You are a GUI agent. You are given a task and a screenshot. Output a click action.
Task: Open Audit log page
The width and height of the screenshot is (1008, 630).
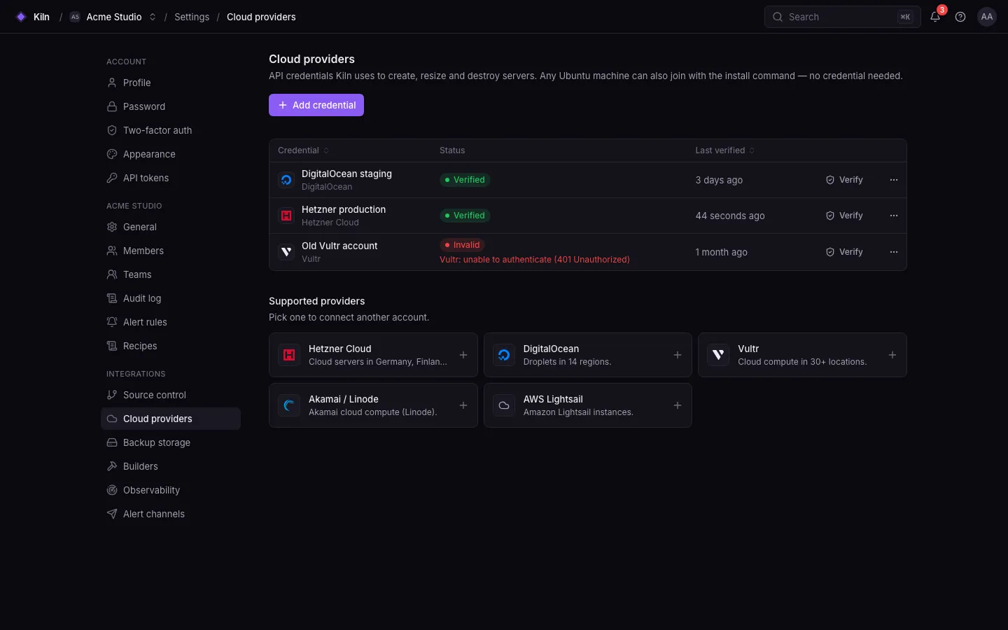point(171,298)
